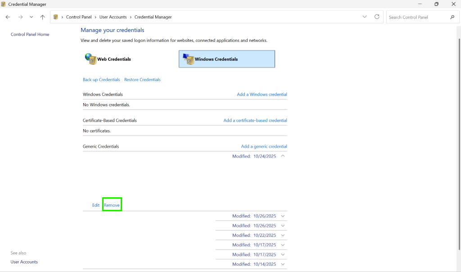
Task: Edit the expanded generic credential
Action: (96, 205)
